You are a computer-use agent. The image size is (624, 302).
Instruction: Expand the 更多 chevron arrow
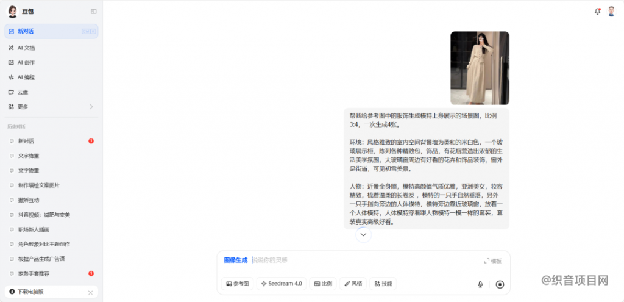pos(91,107)
